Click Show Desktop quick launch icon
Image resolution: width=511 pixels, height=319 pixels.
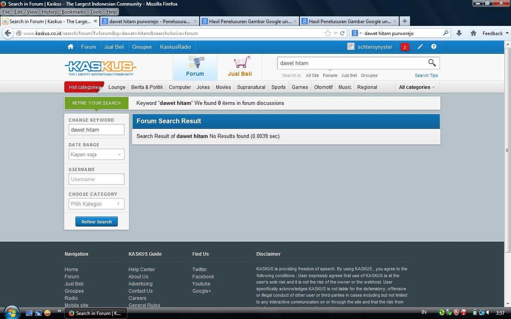pos(29,313)
